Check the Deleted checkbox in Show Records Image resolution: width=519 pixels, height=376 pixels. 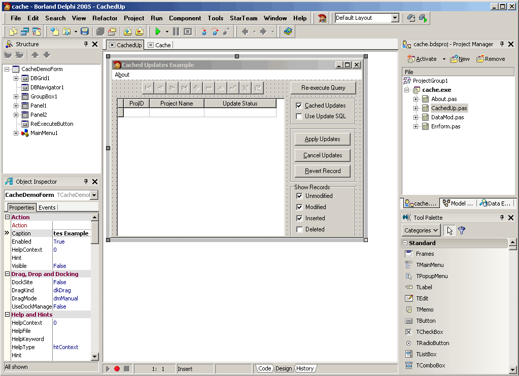click(x=299, y=229)
